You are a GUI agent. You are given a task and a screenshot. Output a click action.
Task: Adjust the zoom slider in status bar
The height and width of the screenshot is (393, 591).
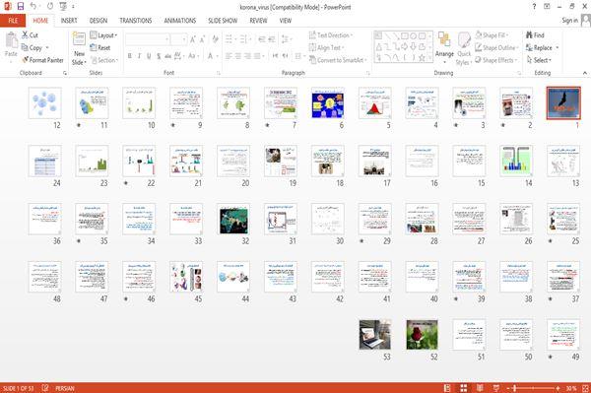pos(514,388)
